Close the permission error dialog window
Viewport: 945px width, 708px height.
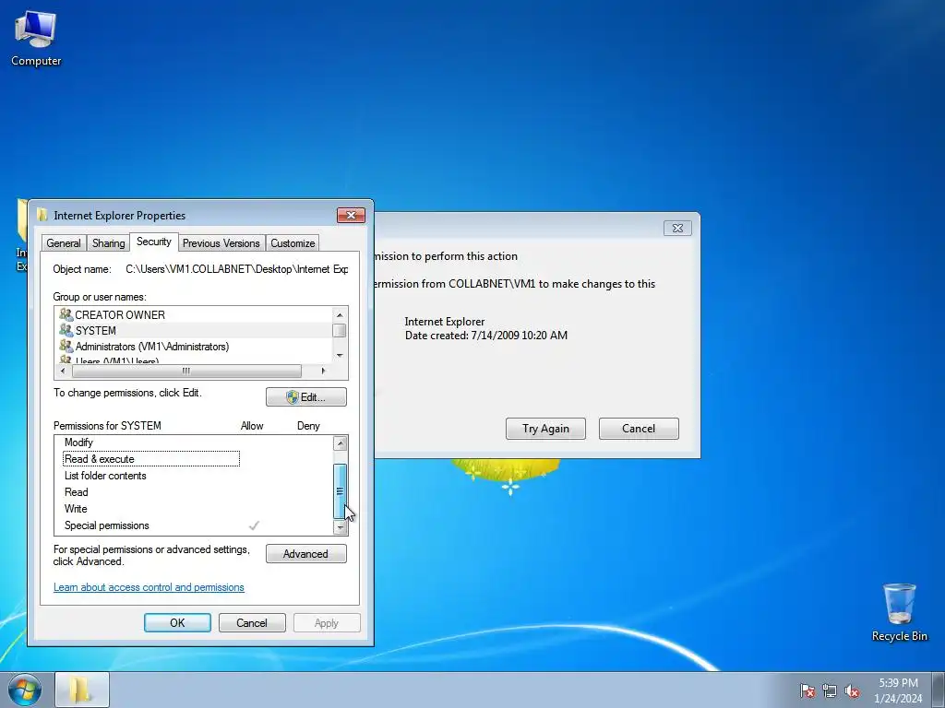coord(677,229)
